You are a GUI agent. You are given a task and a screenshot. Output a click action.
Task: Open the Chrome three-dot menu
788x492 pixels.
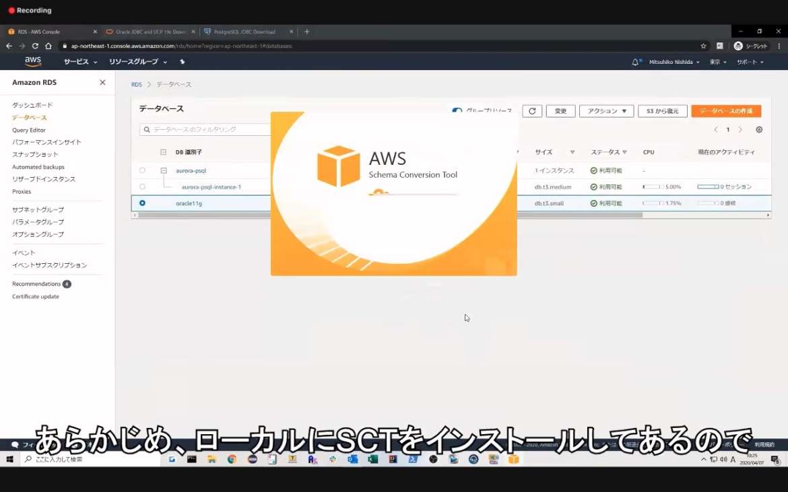(x=779, y=46)
